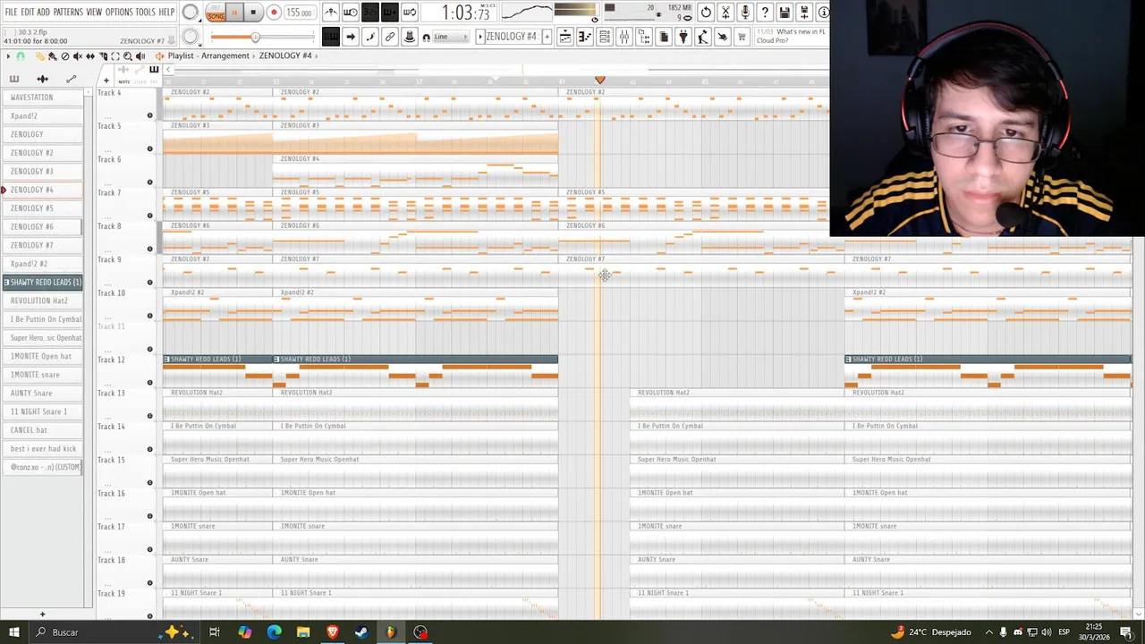Open undo history icon

(706, 12)
